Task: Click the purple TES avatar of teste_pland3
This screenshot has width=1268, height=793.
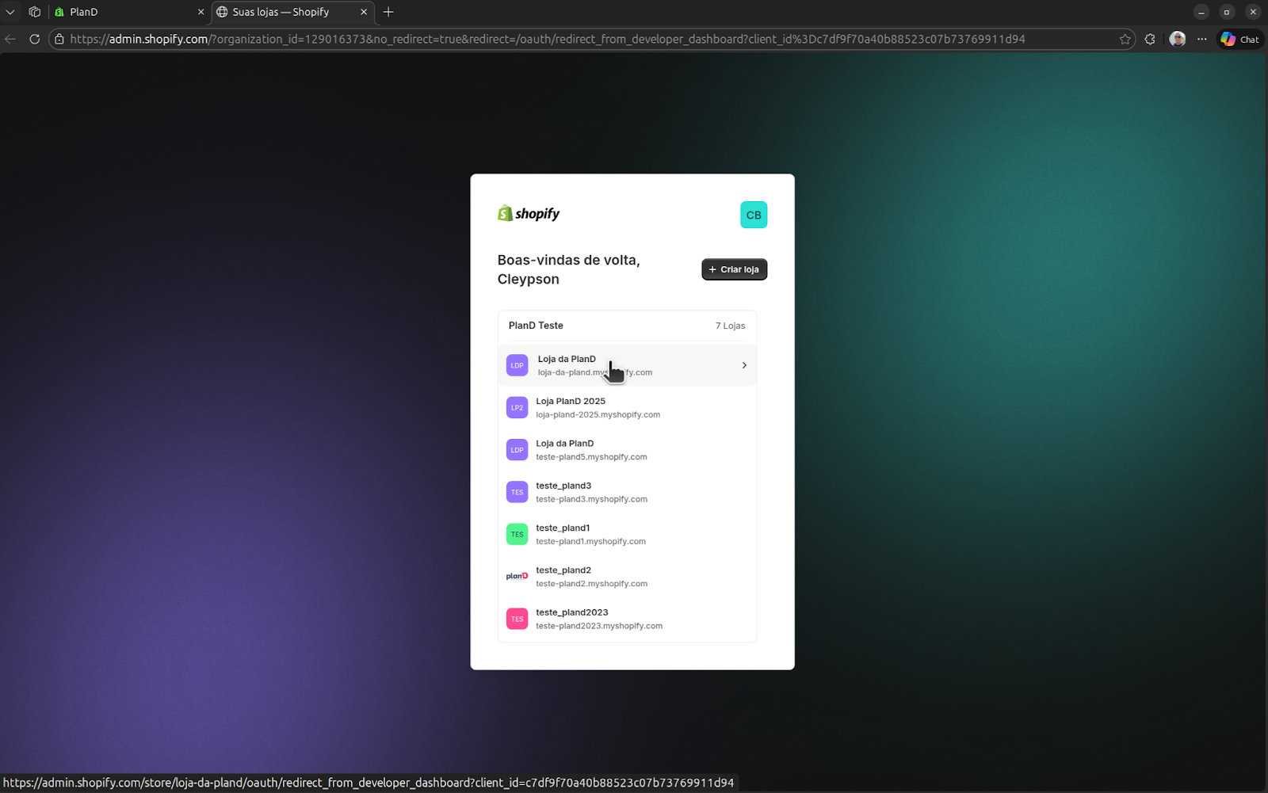Action: tap(517, 492)
